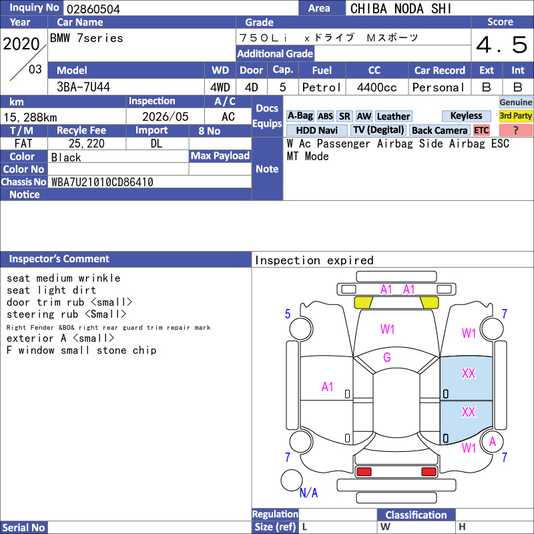Viewport: 534px width, 534px height.
Task: Click the W1 mark on the right rear fender
Action: pyautogui.click(x=469, y=448)
